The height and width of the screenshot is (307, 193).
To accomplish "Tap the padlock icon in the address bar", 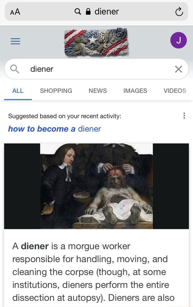I will coord(88,12).
